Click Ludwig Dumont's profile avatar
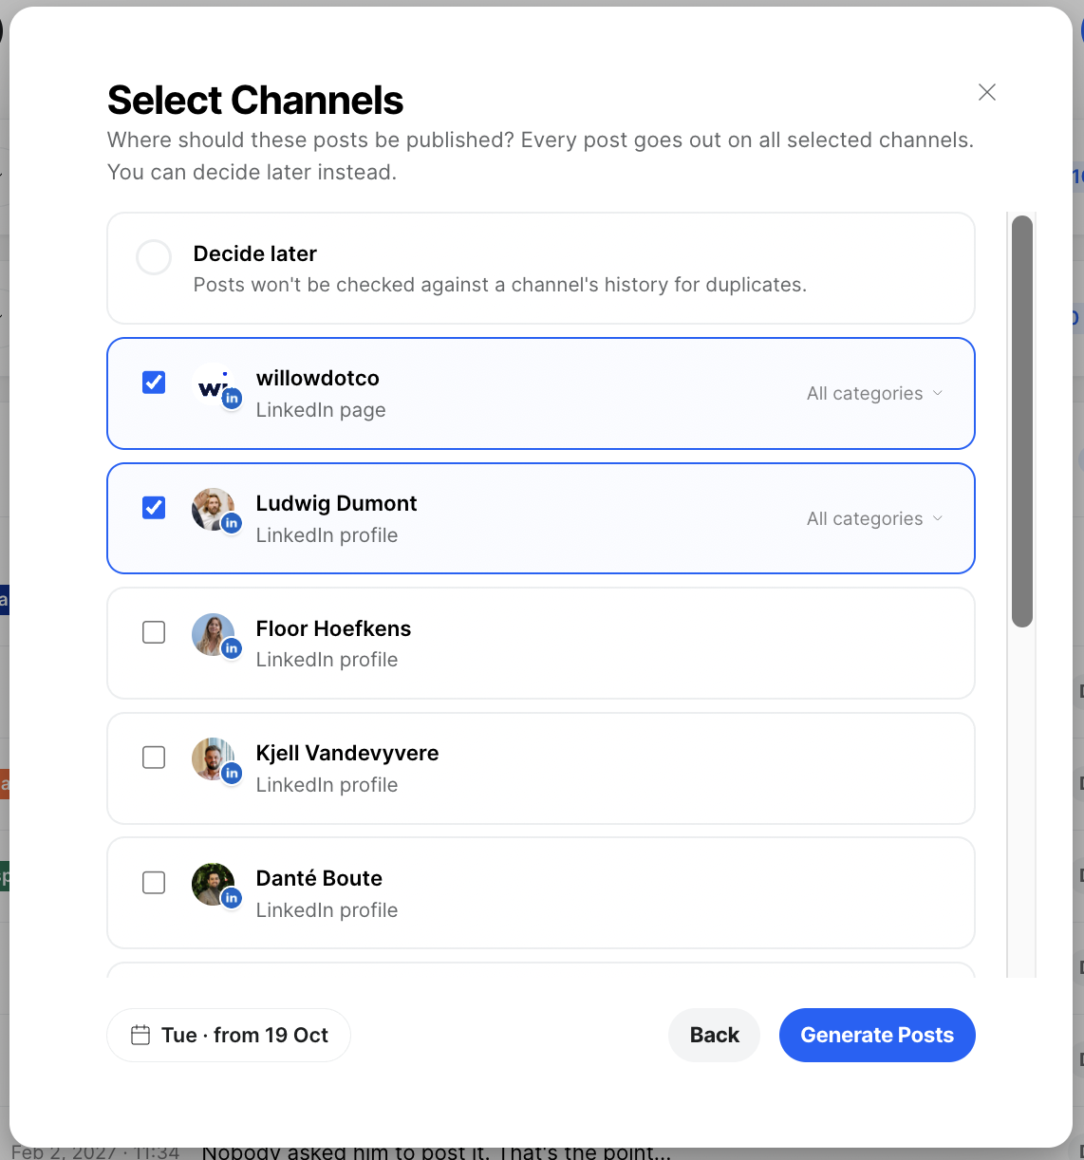 (x=214, y=511)
